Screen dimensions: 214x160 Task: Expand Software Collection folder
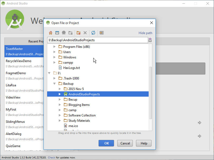(x=60, y=115)
